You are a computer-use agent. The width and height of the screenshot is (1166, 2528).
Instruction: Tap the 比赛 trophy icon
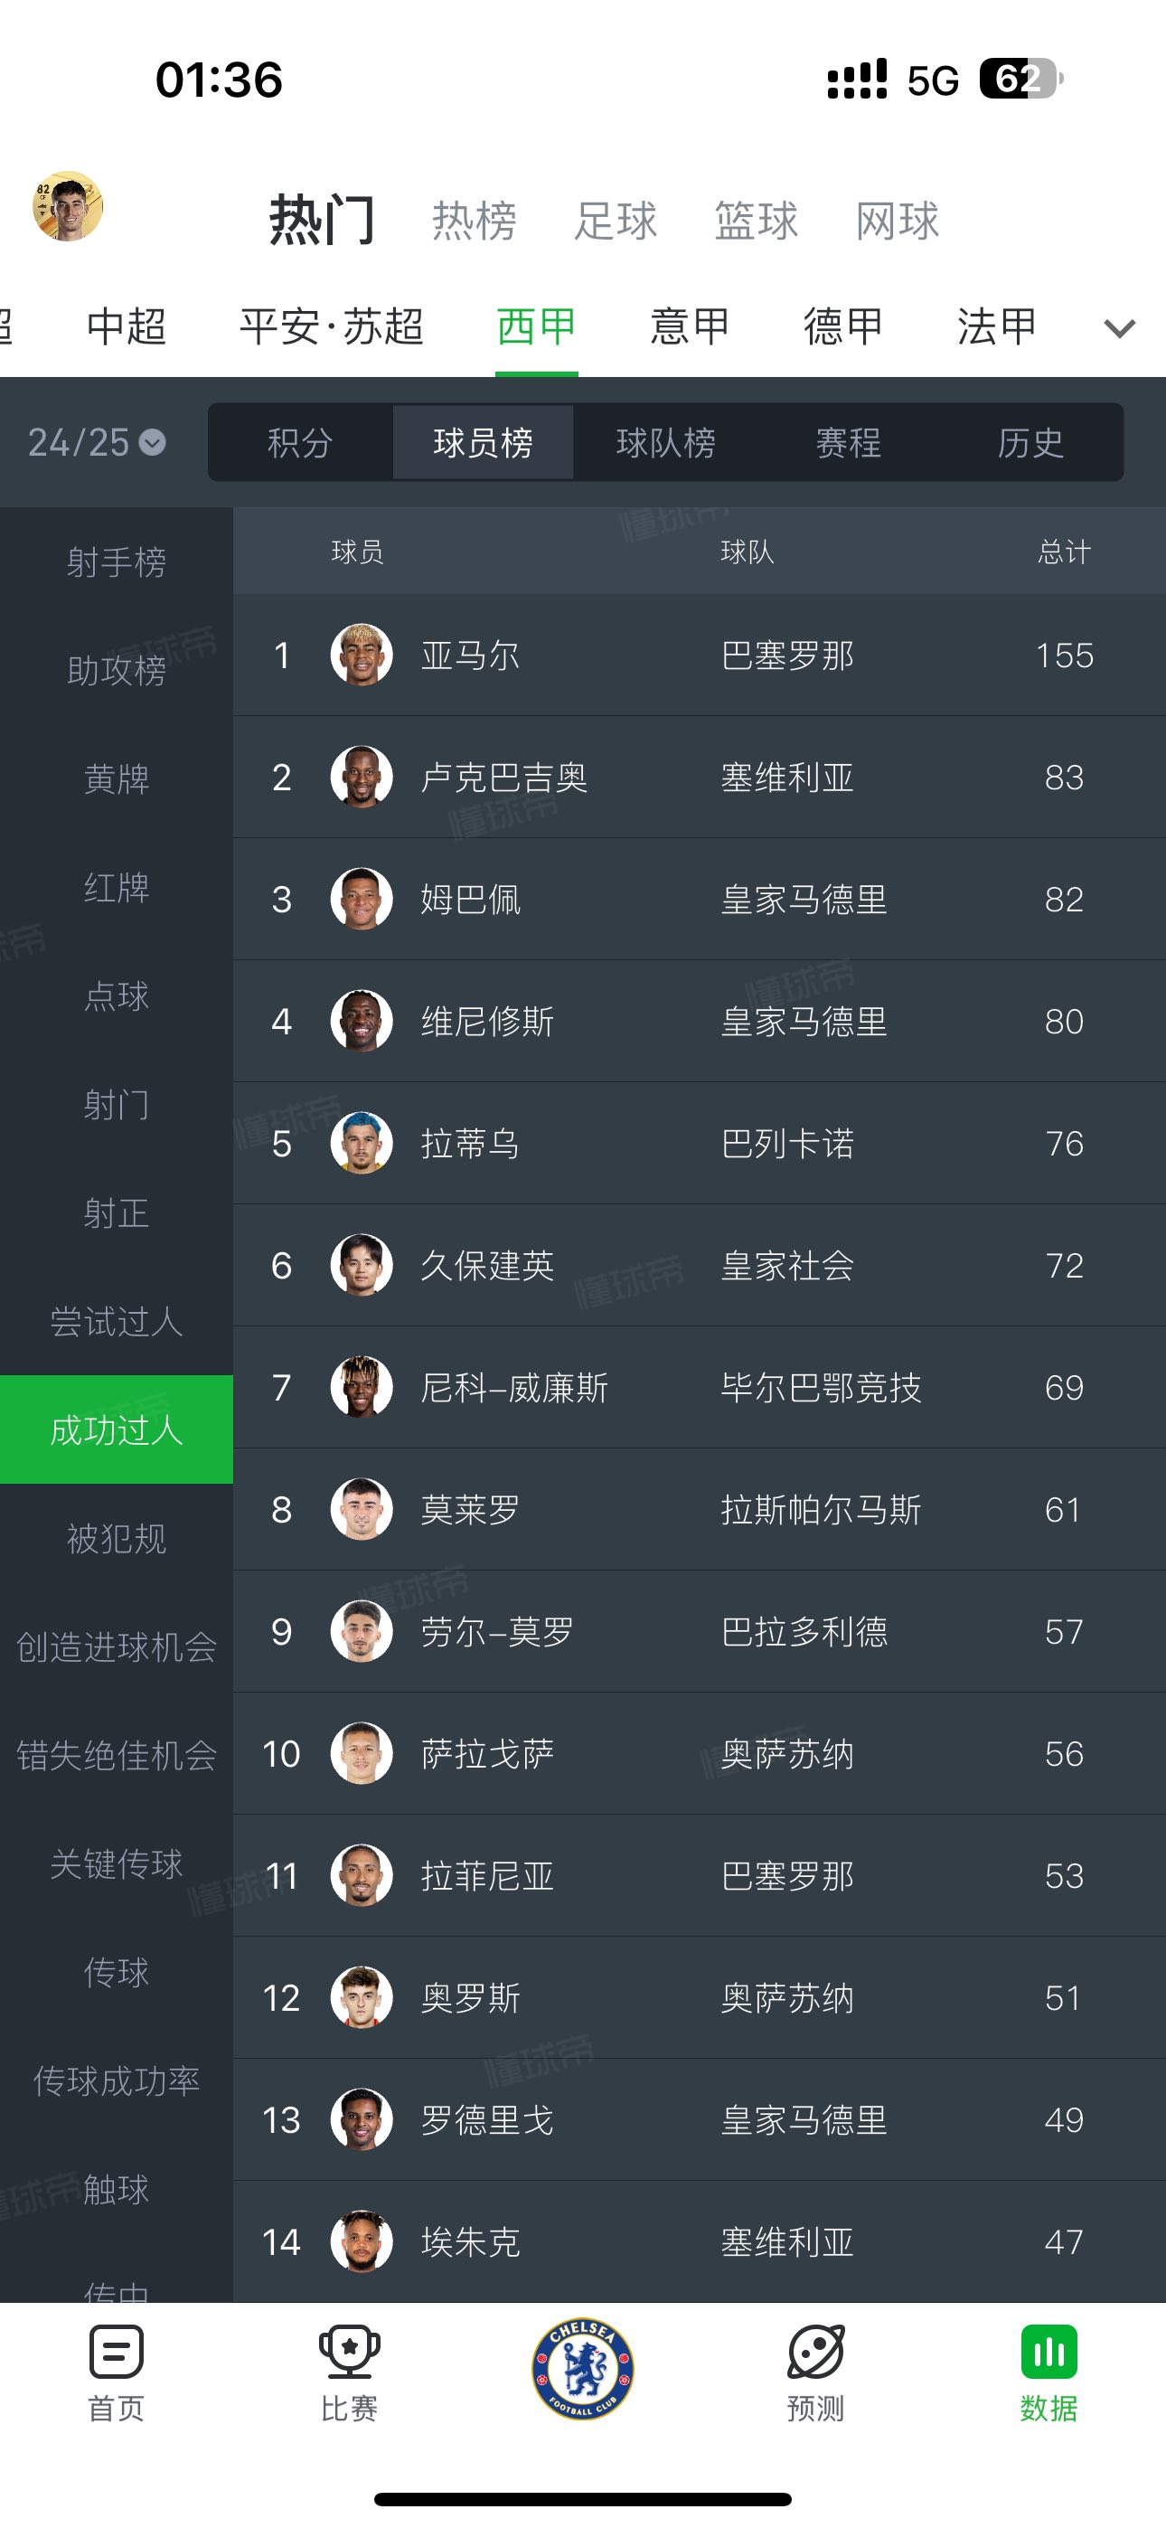tap(348, 2353)
